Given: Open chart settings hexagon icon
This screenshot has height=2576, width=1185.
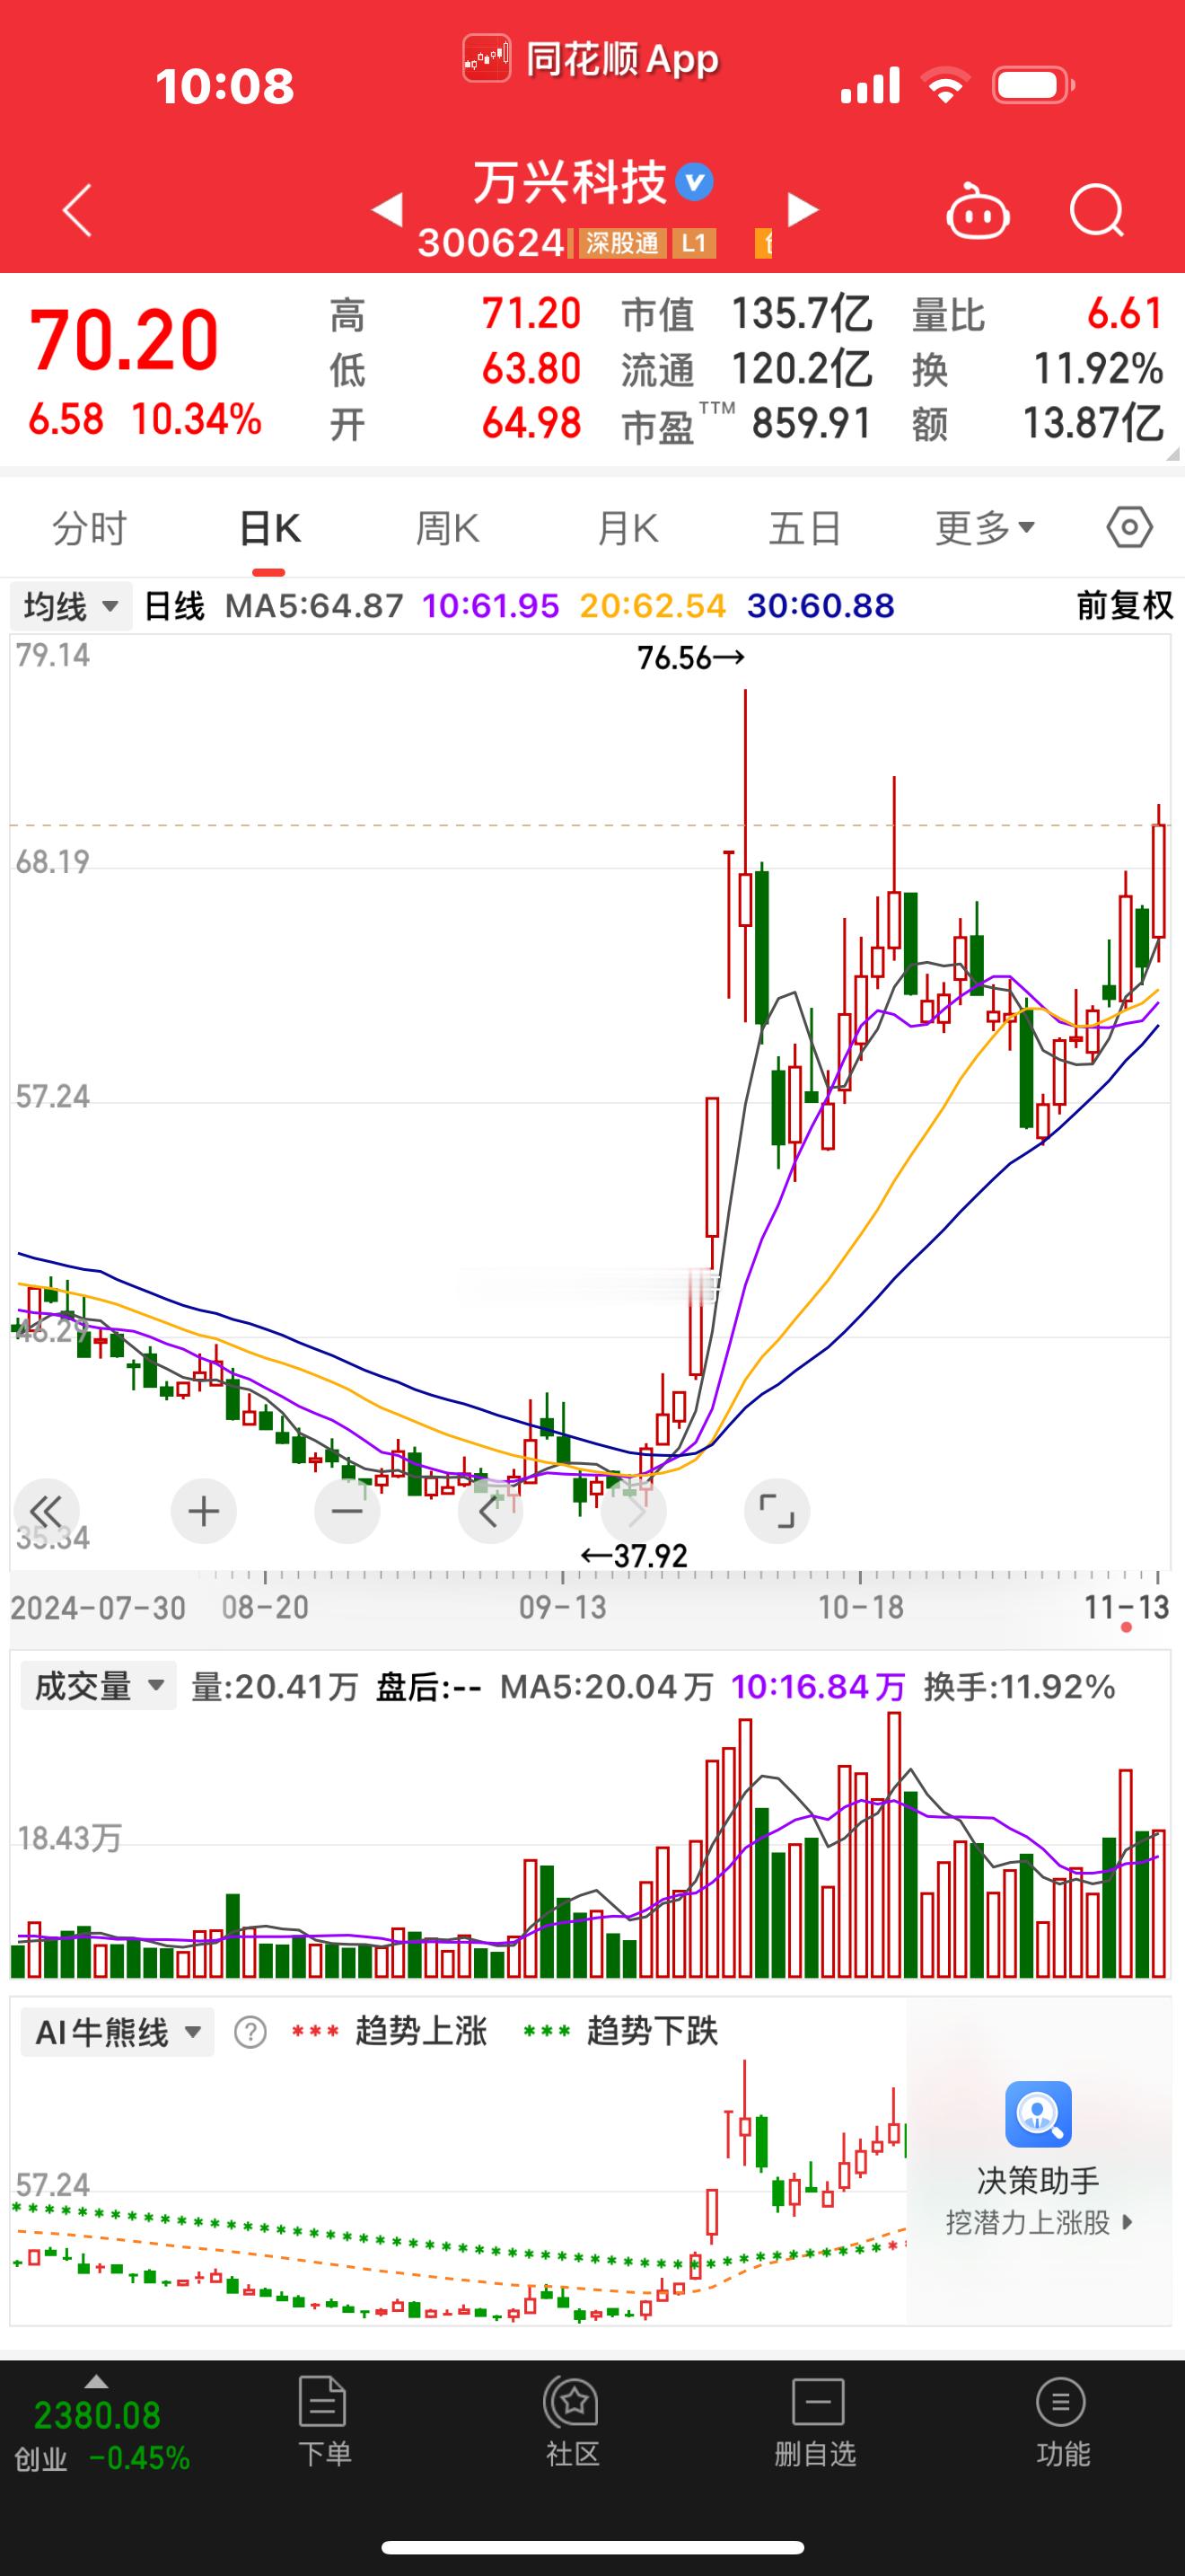Looking at the screenshot, I should (x=1129, y=527).
